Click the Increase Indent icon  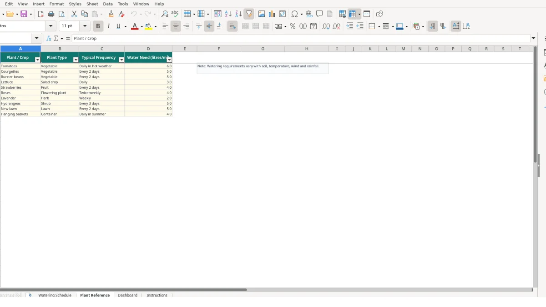click(x=349, y=26)
